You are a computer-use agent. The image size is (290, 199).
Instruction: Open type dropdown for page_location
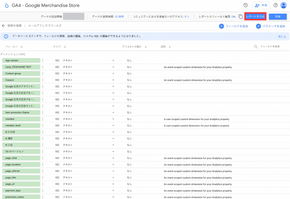[x=113, y=165]
